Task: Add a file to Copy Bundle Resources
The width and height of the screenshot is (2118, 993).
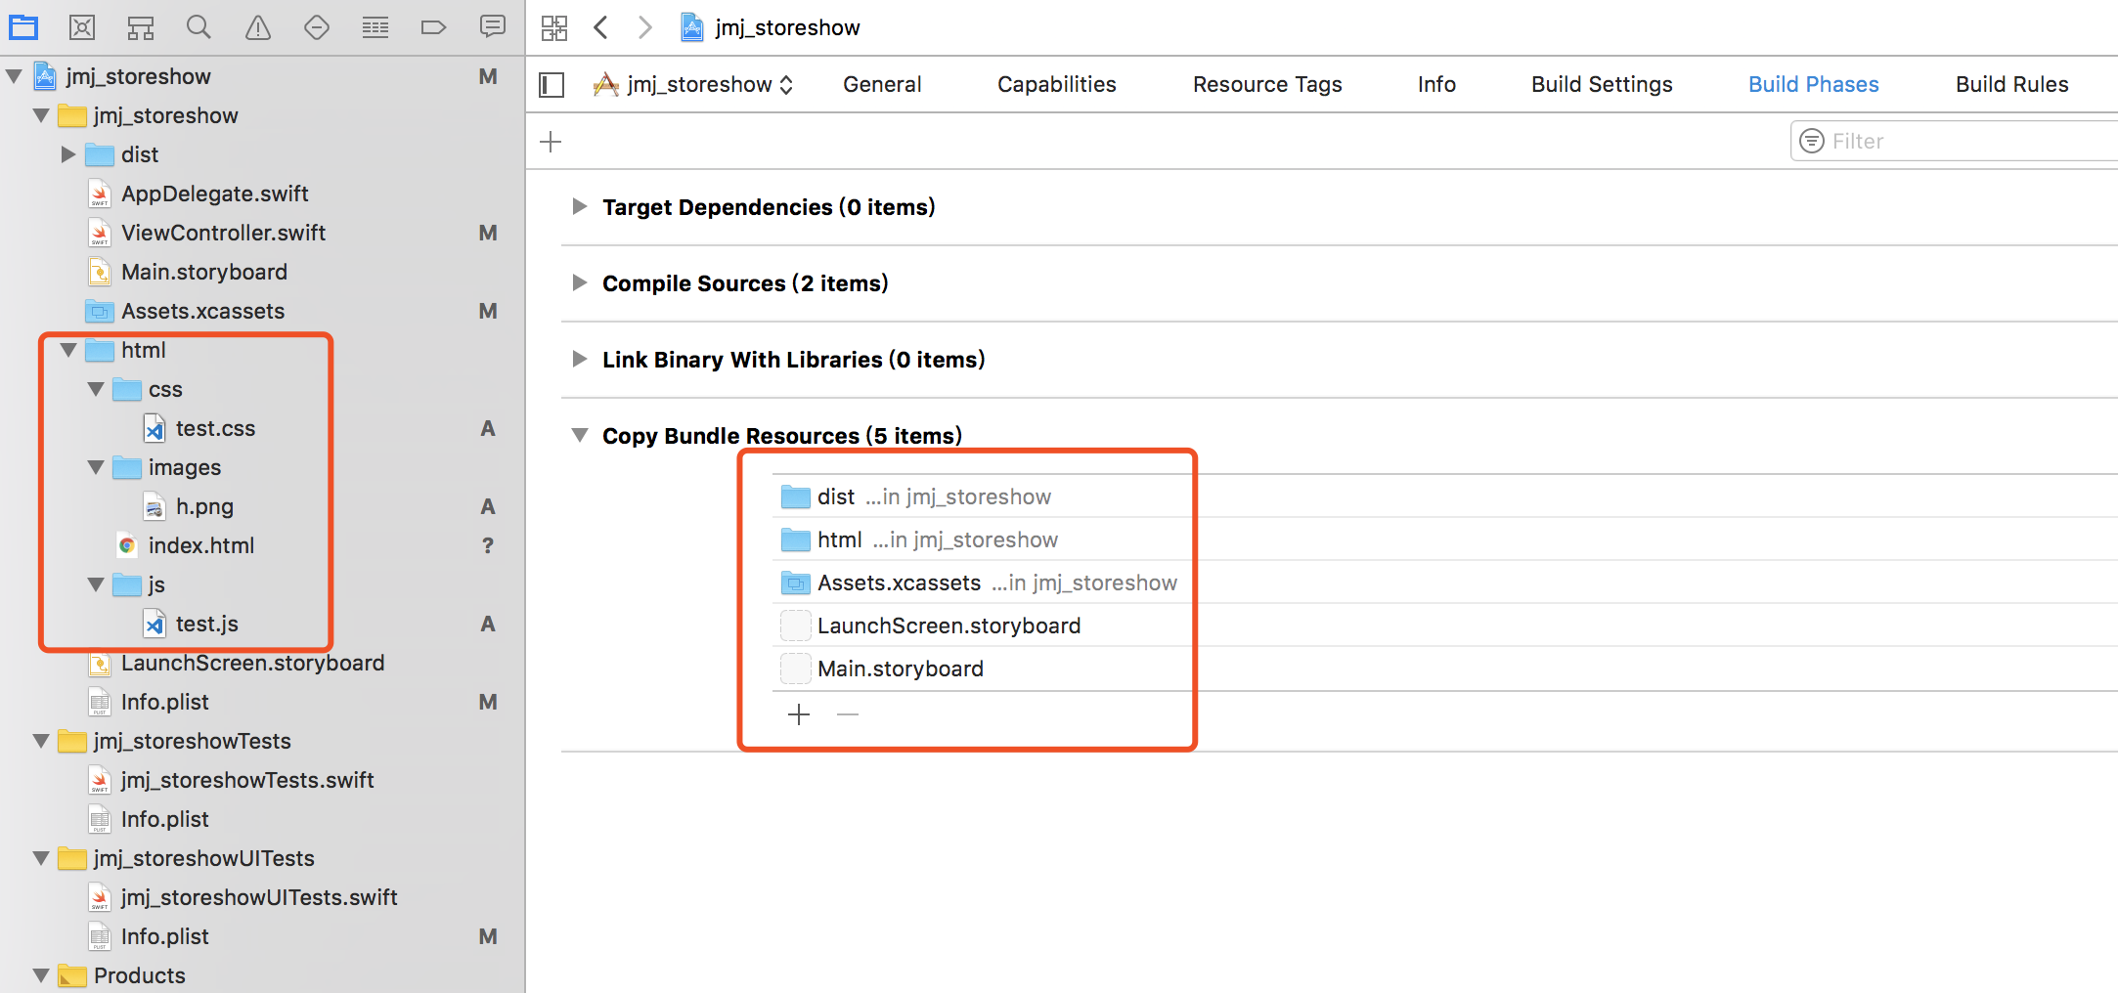Action: pos(799,714)
